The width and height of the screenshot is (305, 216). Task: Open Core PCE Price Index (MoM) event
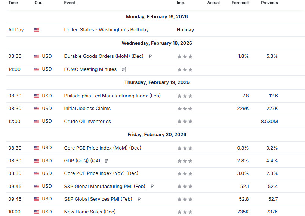coord(102,148)
